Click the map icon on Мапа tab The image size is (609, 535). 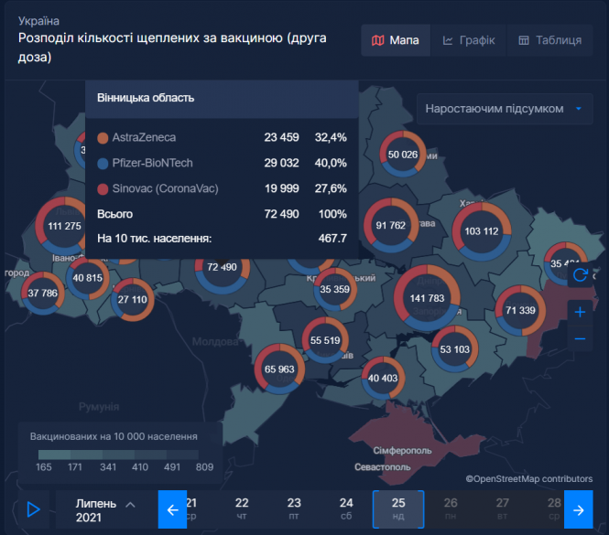(x=378, y=40)
